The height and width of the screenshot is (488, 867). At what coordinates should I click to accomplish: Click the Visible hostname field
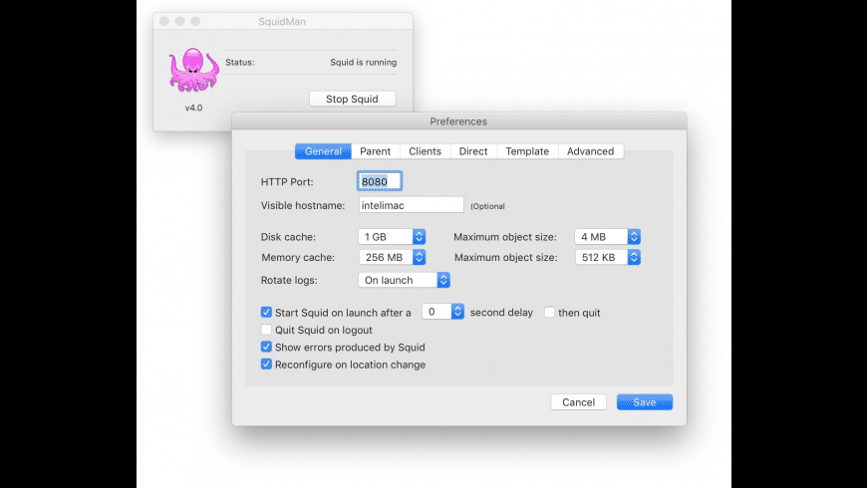coord(411,205)
